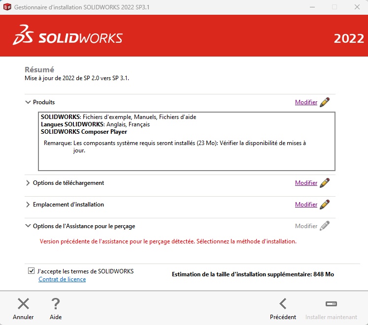
Task: Click the 3DS SOLIDWORKS logo in banner
Action: pyautogui.click(x=68, y=35)
